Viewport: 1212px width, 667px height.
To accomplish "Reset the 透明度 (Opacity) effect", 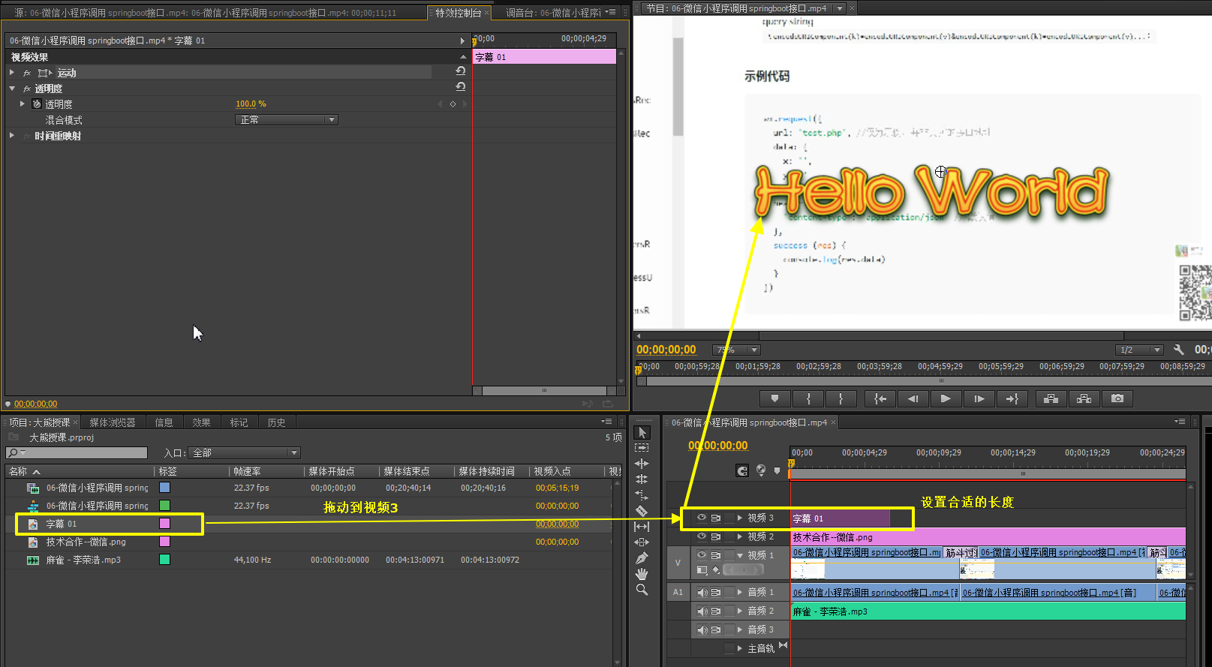I will (x=461, y=87).
